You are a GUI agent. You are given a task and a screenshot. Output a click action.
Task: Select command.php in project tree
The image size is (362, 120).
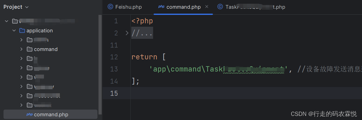click(50, 114)
